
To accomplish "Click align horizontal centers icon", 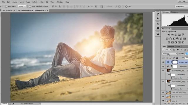I will click(68, 6).
